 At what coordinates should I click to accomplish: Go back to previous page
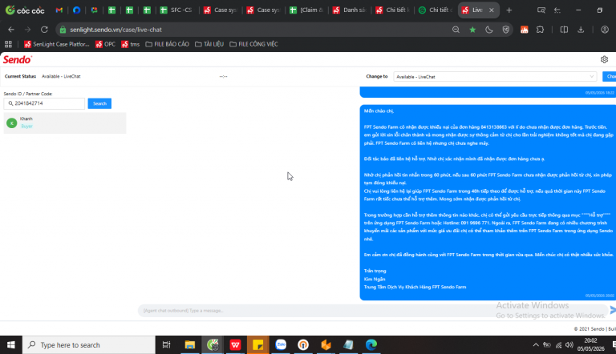click(11, 30)
